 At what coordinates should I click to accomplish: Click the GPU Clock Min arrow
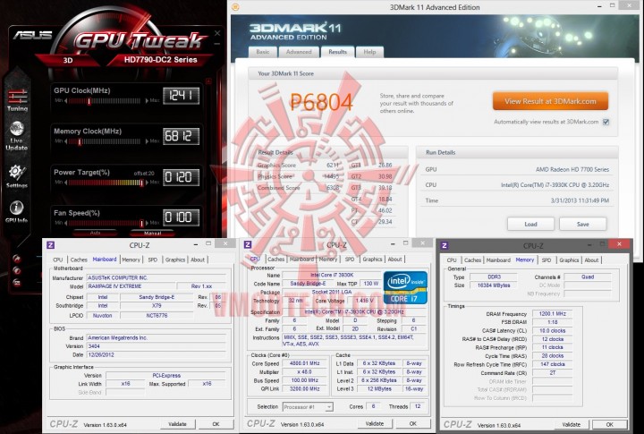[x=65, y=101]
